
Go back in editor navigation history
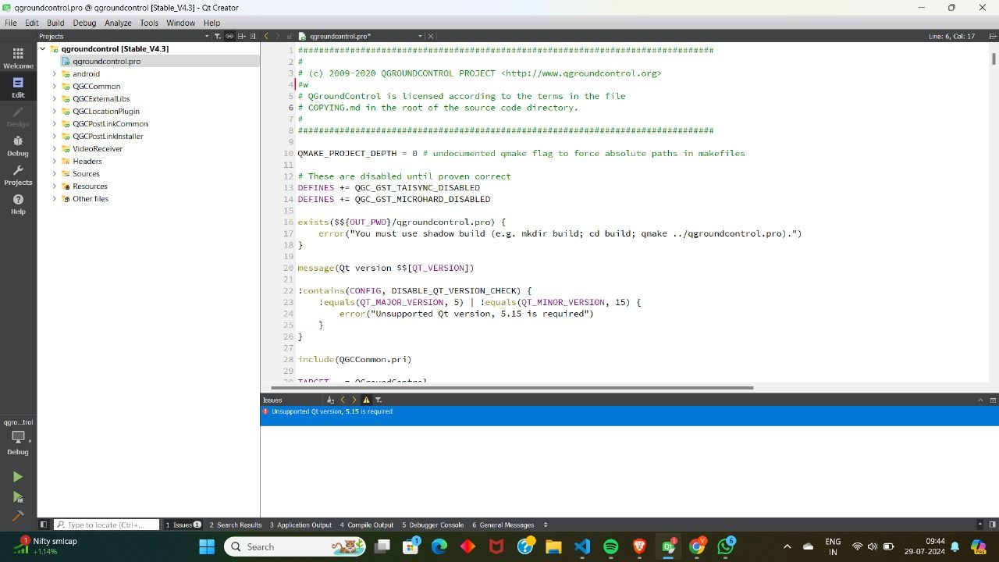(266, 36)
